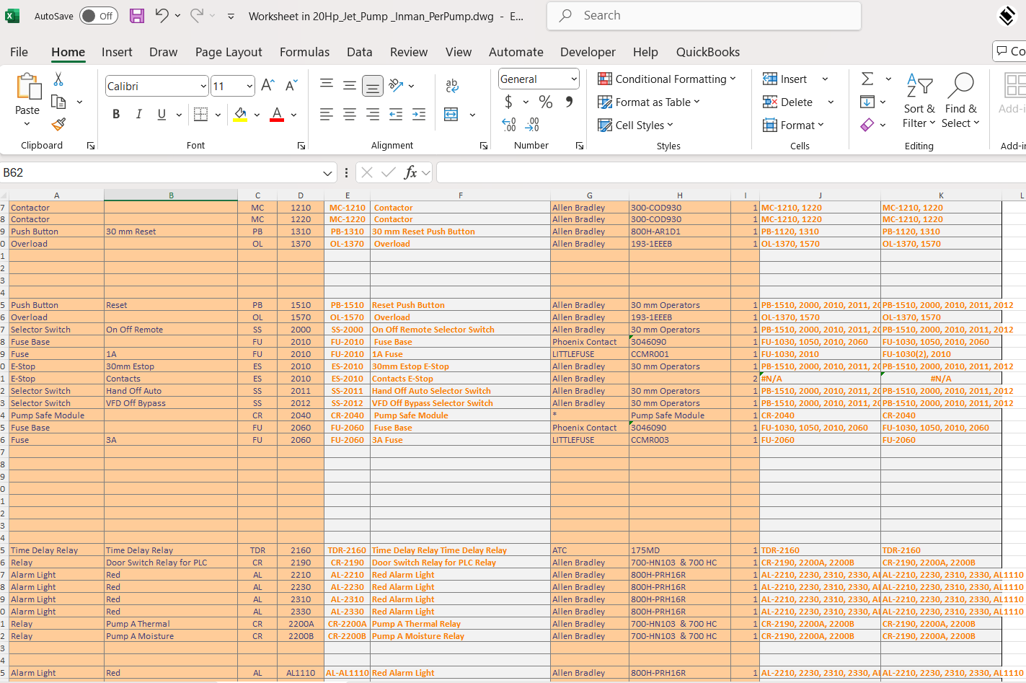Open Conditional Formatting options
This screenshot has width=1026, height=683.
tap(666, 79)
